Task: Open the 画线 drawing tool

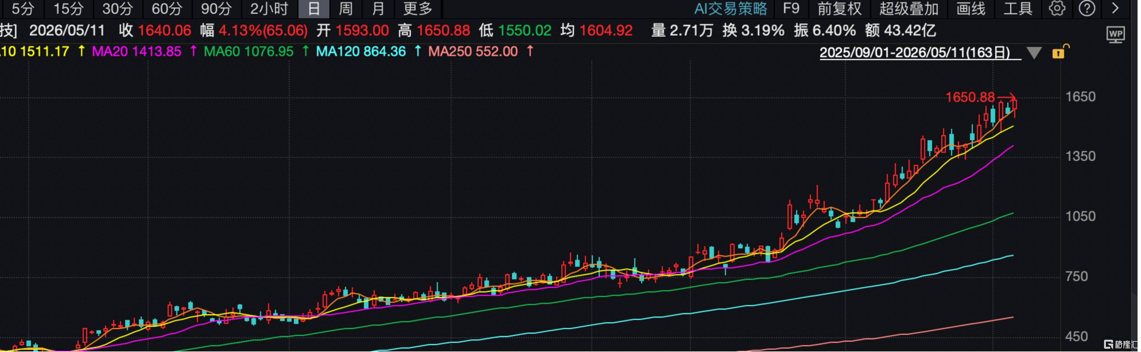Action: click(x=971, y=8)
